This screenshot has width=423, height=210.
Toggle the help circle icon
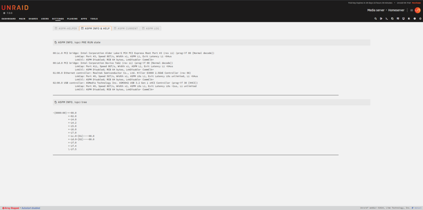(x=415, y=19)
